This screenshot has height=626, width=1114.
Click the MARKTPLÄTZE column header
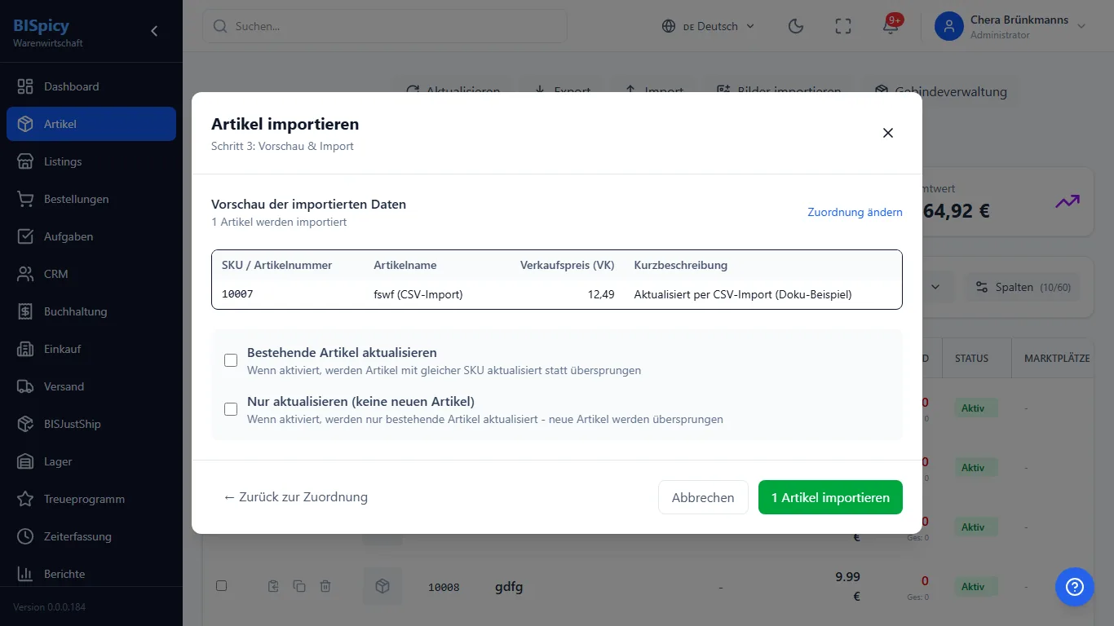point(1057,358)
